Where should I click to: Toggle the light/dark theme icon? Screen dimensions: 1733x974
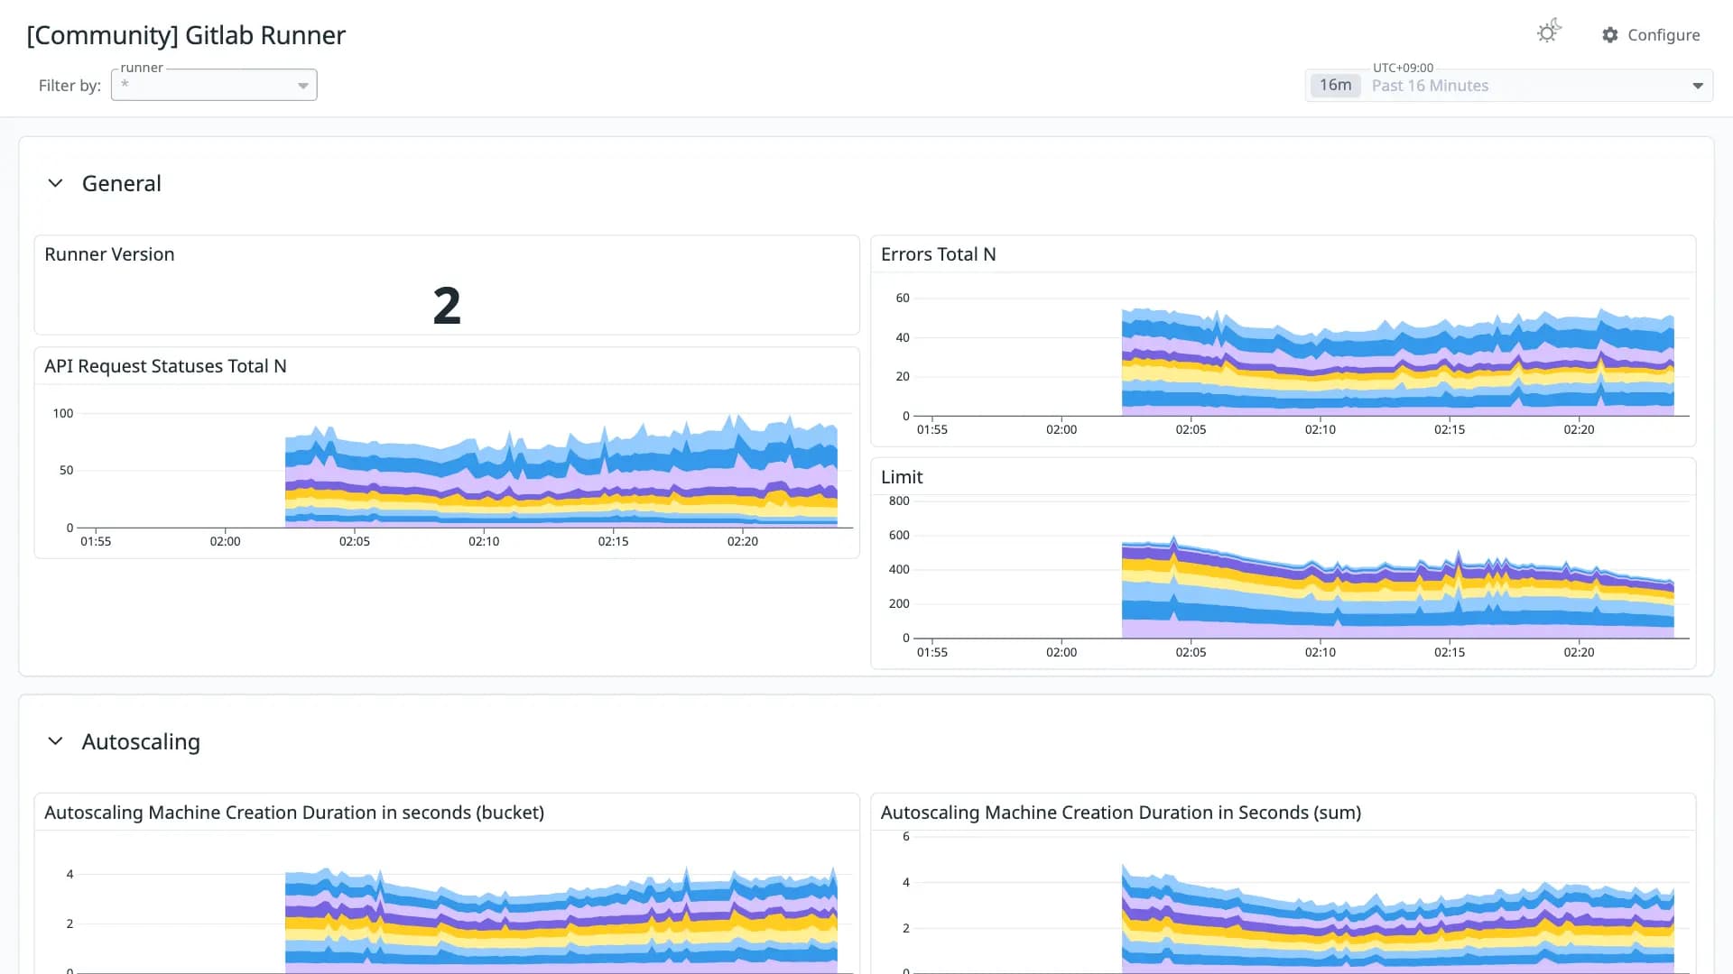click(1549, 32)
